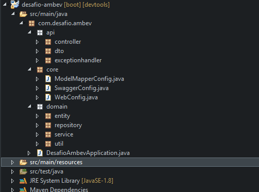
Task: Collapse the com.desafio.ambev package
Action: click(x=21, y=23)
